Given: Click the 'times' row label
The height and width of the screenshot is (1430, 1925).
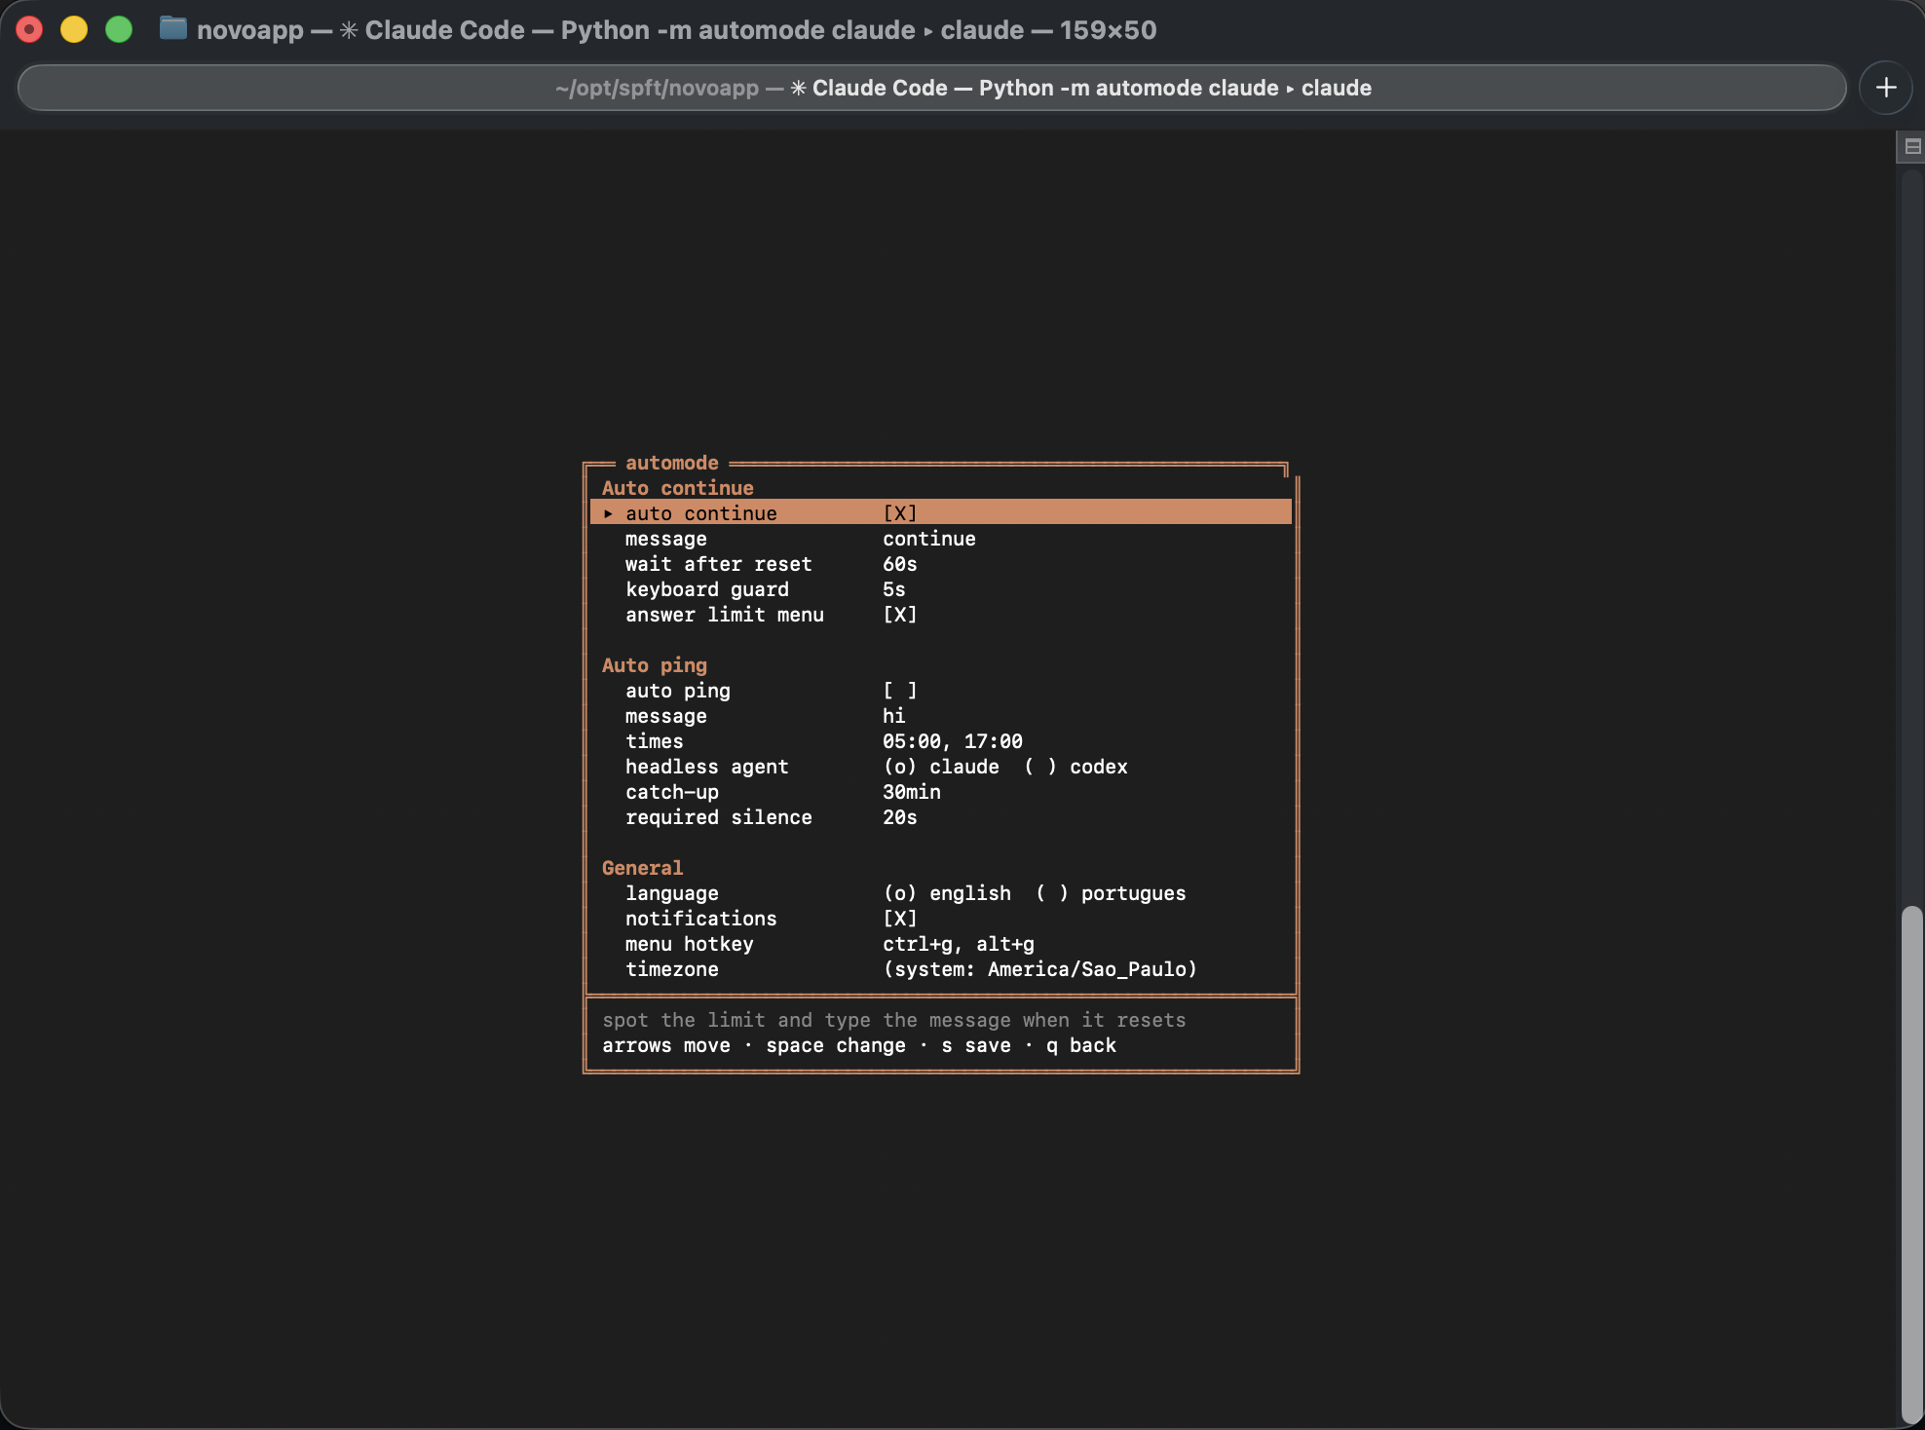Looking at the screenshot, I should click(x=655, y=741).
